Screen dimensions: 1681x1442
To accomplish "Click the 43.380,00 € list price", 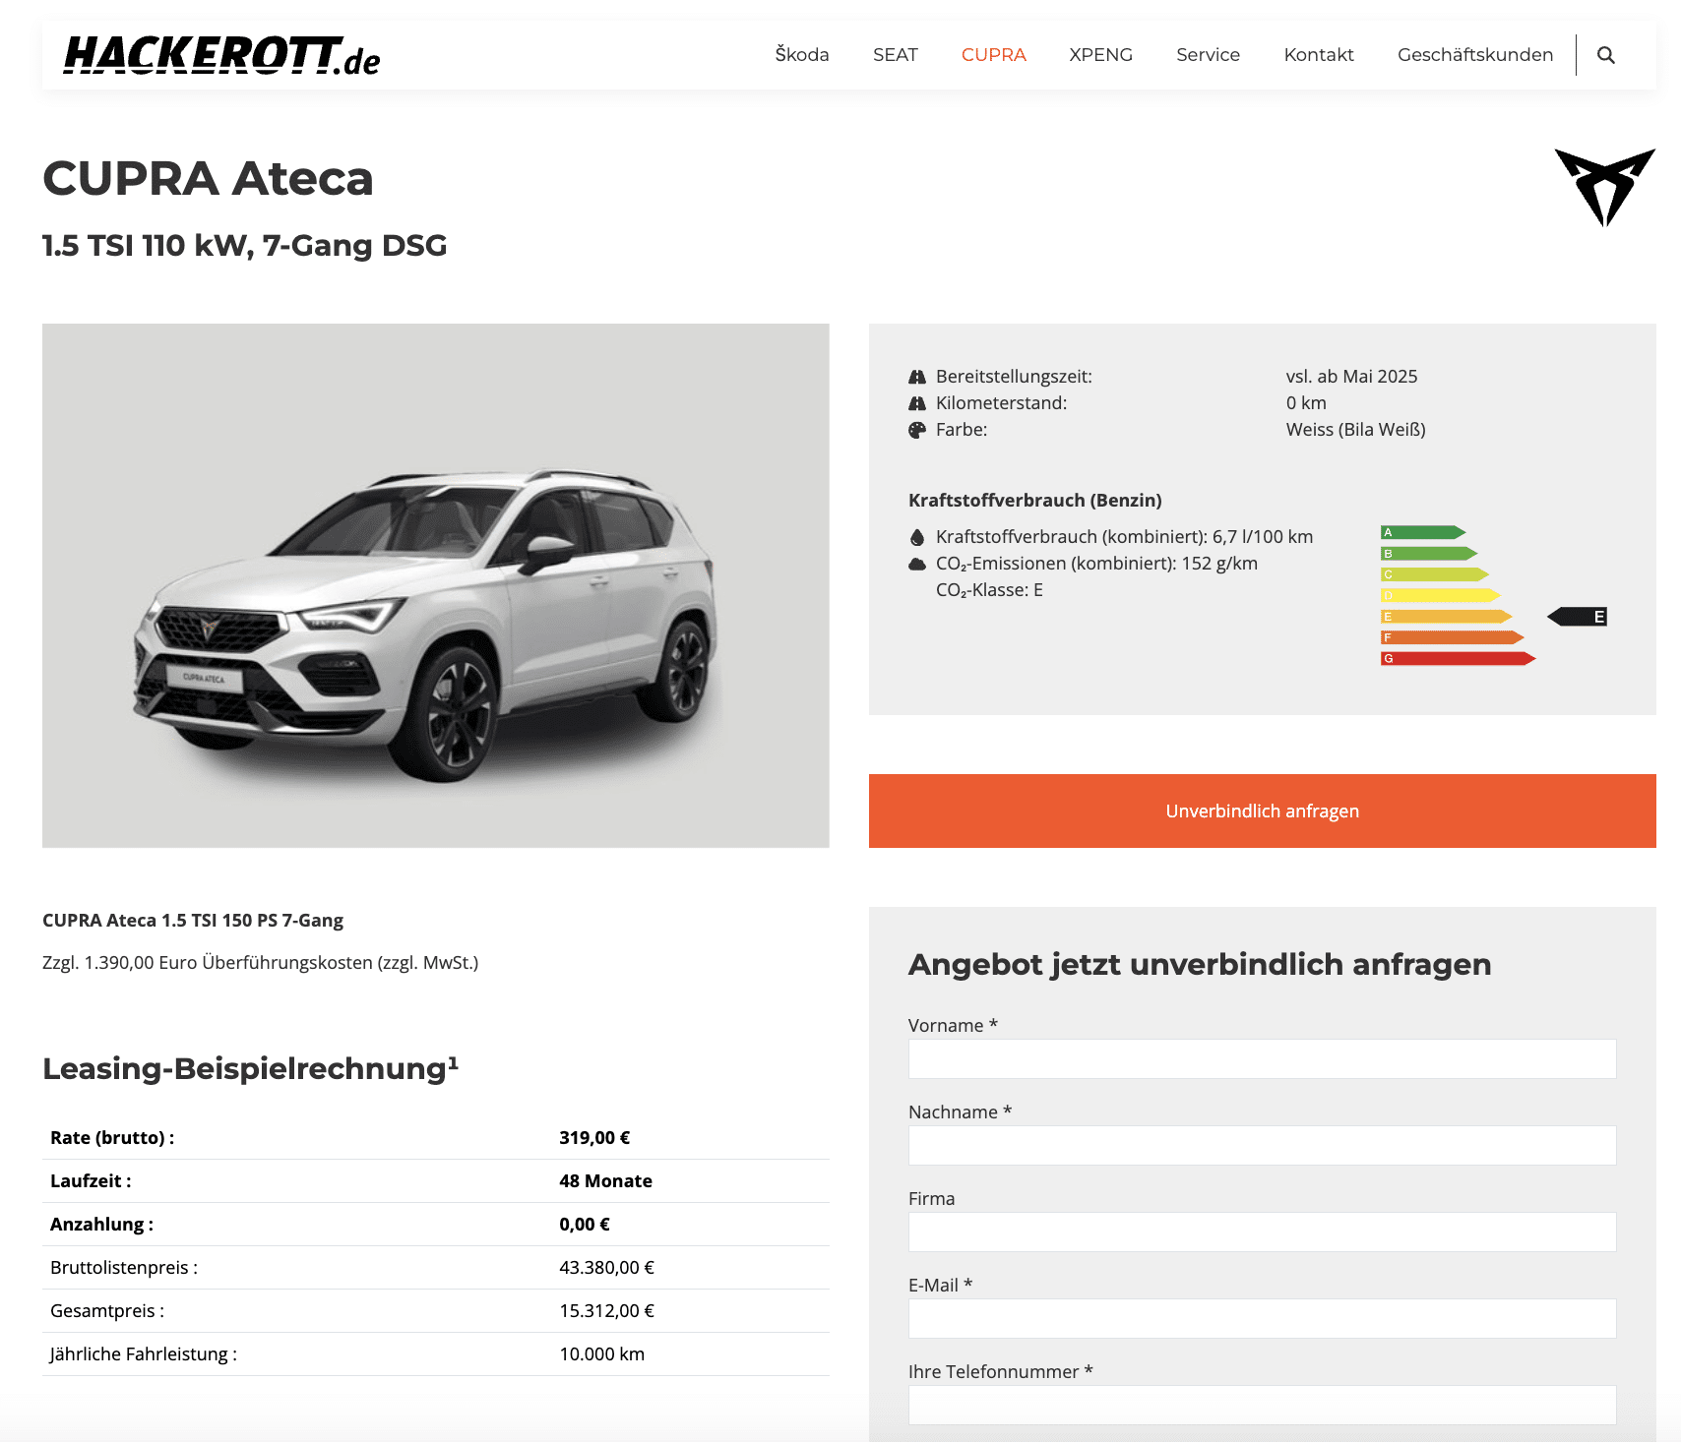I will pos(606,1268).
